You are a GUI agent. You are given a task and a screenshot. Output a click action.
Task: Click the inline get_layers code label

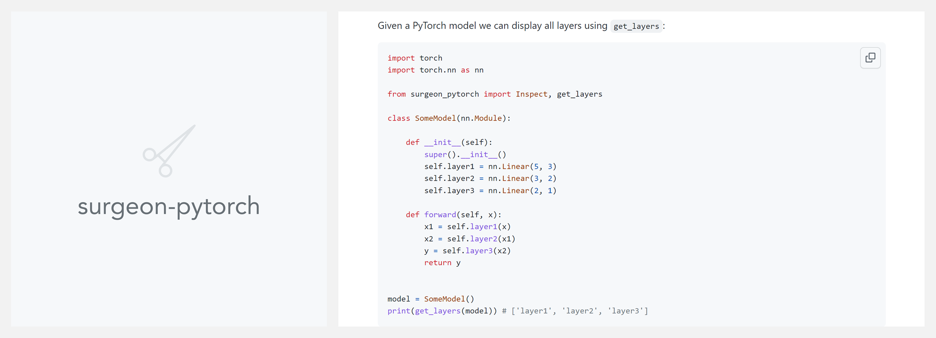click(636, 26)
